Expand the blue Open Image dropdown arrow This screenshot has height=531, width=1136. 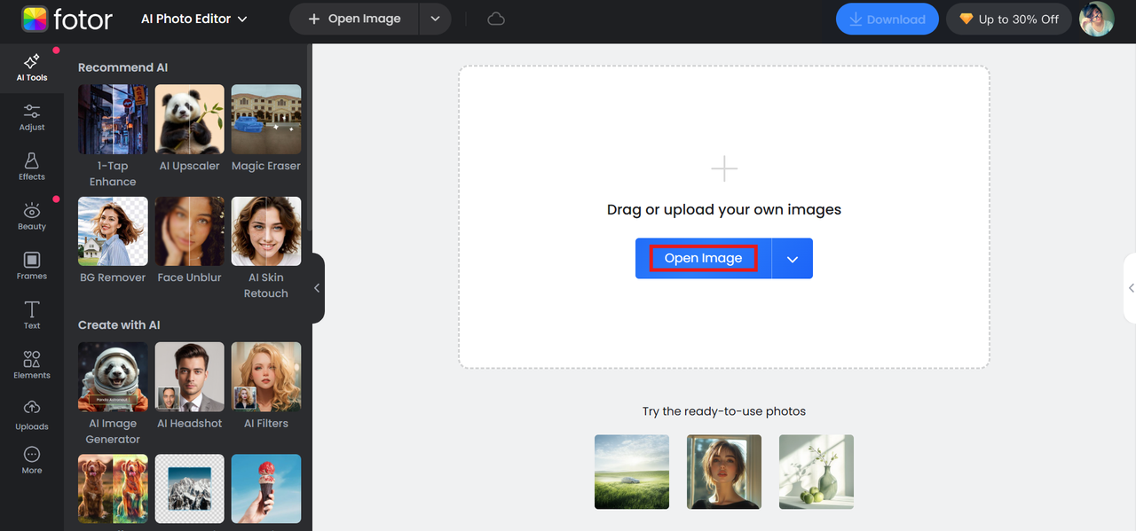click(x=793, y=259)
